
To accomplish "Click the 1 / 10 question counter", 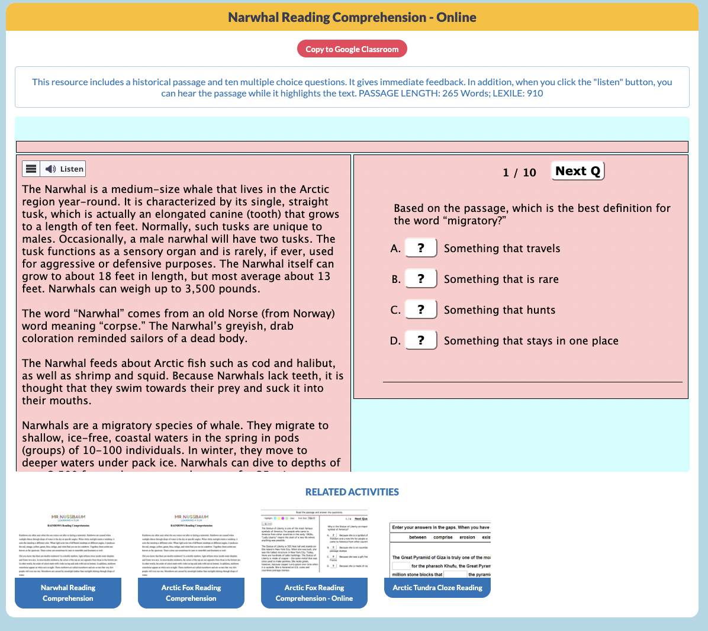I will 519,172.
